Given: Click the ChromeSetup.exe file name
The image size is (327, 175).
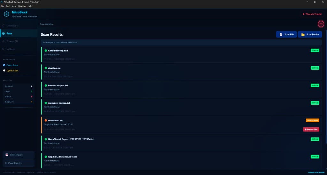Looking at the screenshot, I should pyautogui.click(x=58, y=51).
